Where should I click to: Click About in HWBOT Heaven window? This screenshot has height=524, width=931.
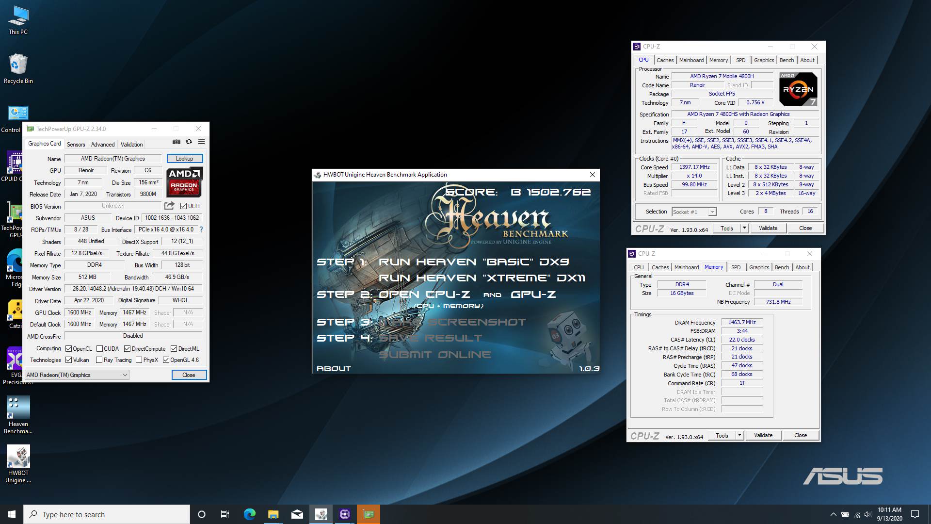[334, 369]
